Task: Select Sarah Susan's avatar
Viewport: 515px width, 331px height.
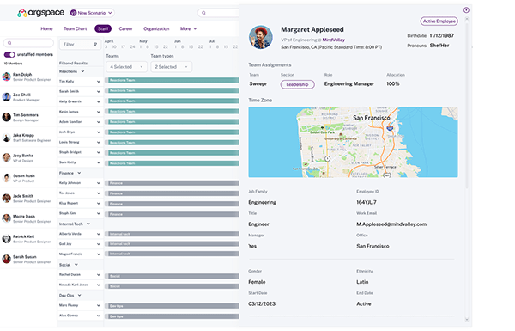Action: click(x=7, y=259)
